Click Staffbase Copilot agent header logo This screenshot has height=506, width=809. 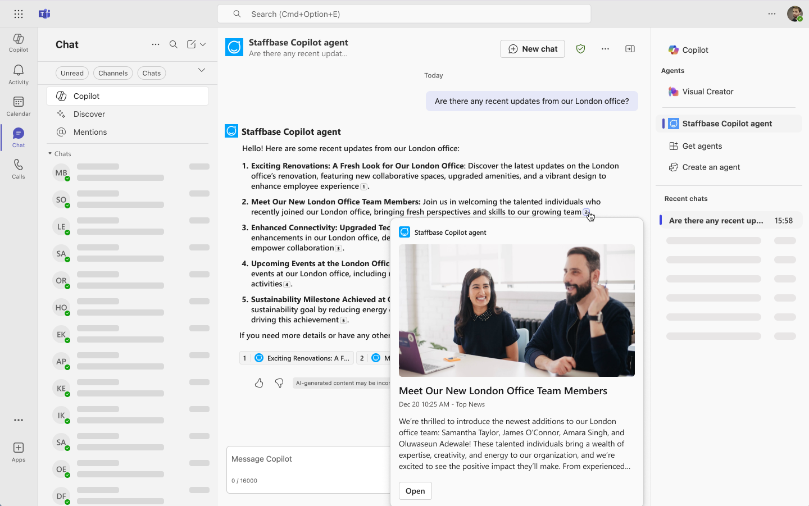pos(234,48)
